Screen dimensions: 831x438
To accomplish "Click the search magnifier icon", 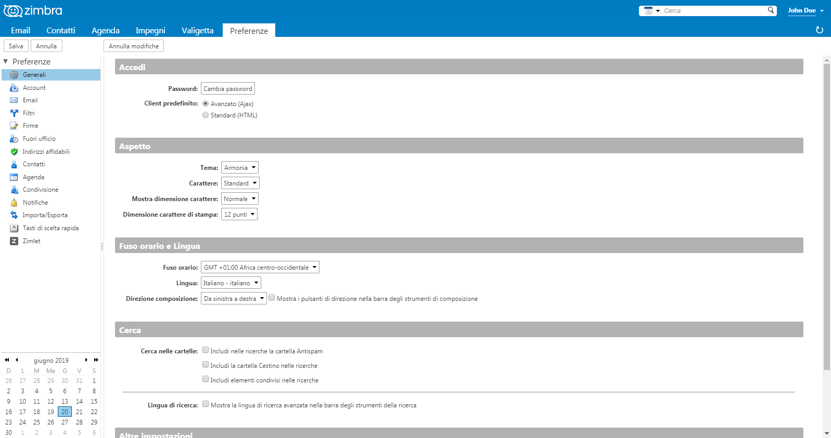I will click(771, 10).
